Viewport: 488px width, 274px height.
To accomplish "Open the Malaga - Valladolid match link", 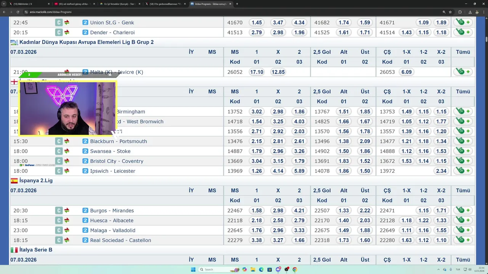I will click(x=113, y=230).
